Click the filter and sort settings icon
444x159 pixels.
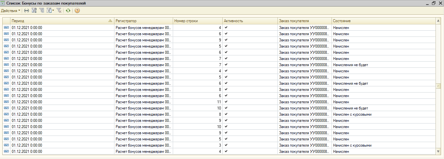pos(34,10)
